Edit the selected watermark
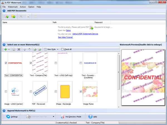 point(14,49)
